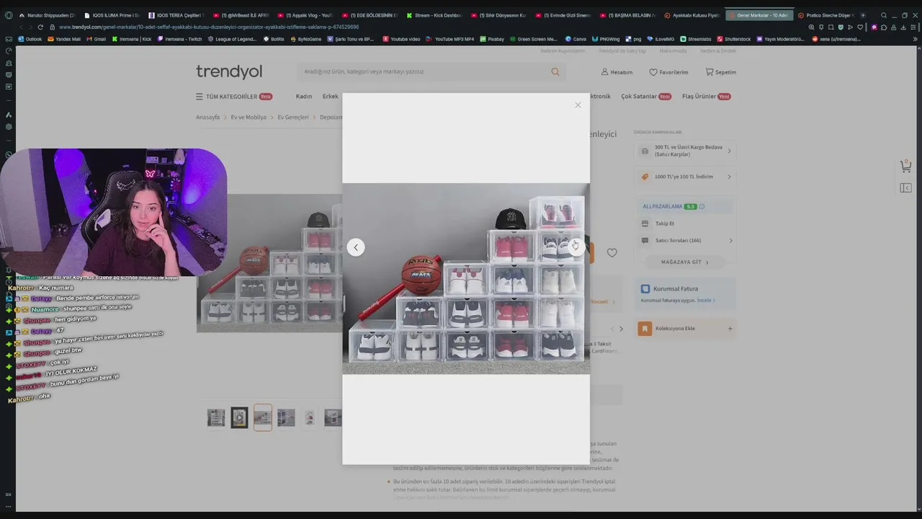This screenshot has width=922, height=519.
Task: Open Sepetim shopping cart
Action: 720,72
